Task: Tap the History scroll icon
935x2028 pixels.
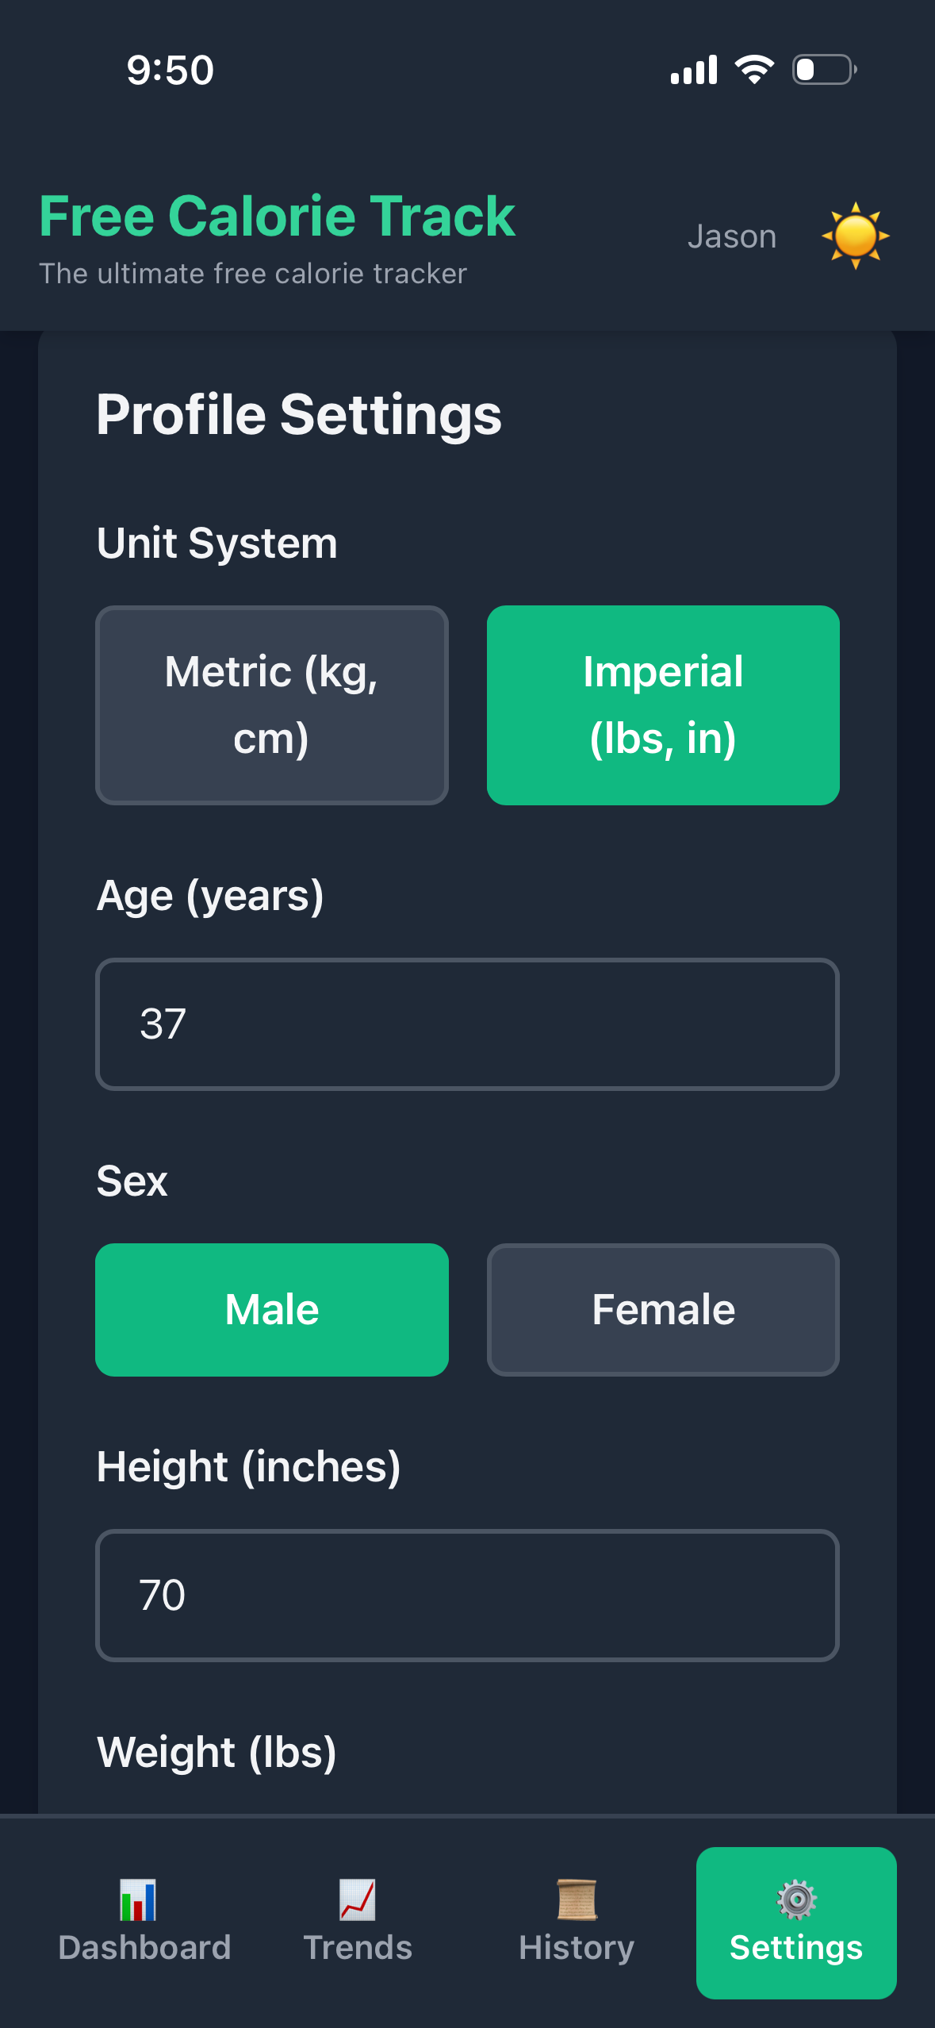Action: pyautogui.click(x=576, y=1901)
